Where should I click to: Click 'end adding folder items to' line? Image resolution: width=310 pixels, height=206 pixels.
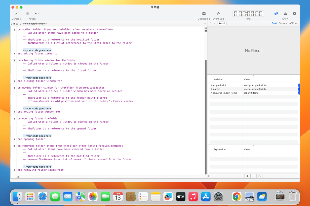coord(37,53)
